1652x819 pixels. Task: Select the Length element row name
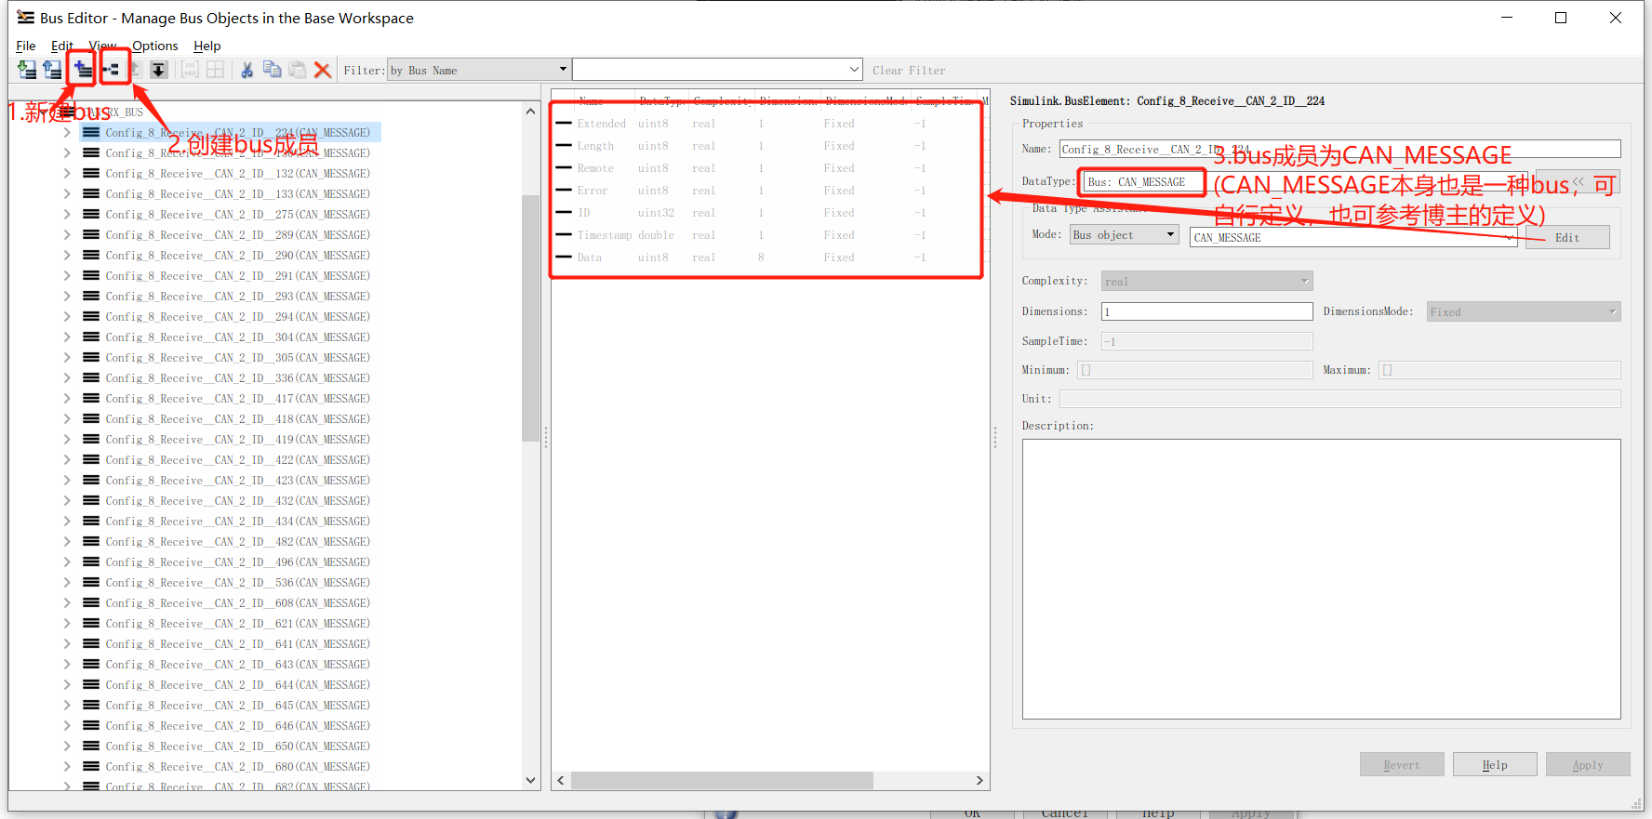595,146
